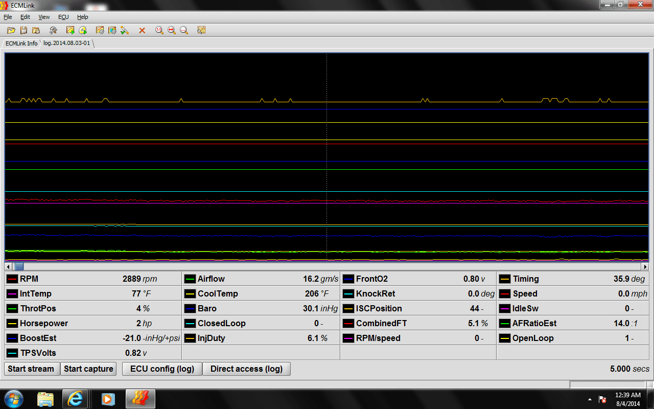Screen dimensions: 654x409
Task: Click the square chart icon with green arrow
Action: point(70,31)
